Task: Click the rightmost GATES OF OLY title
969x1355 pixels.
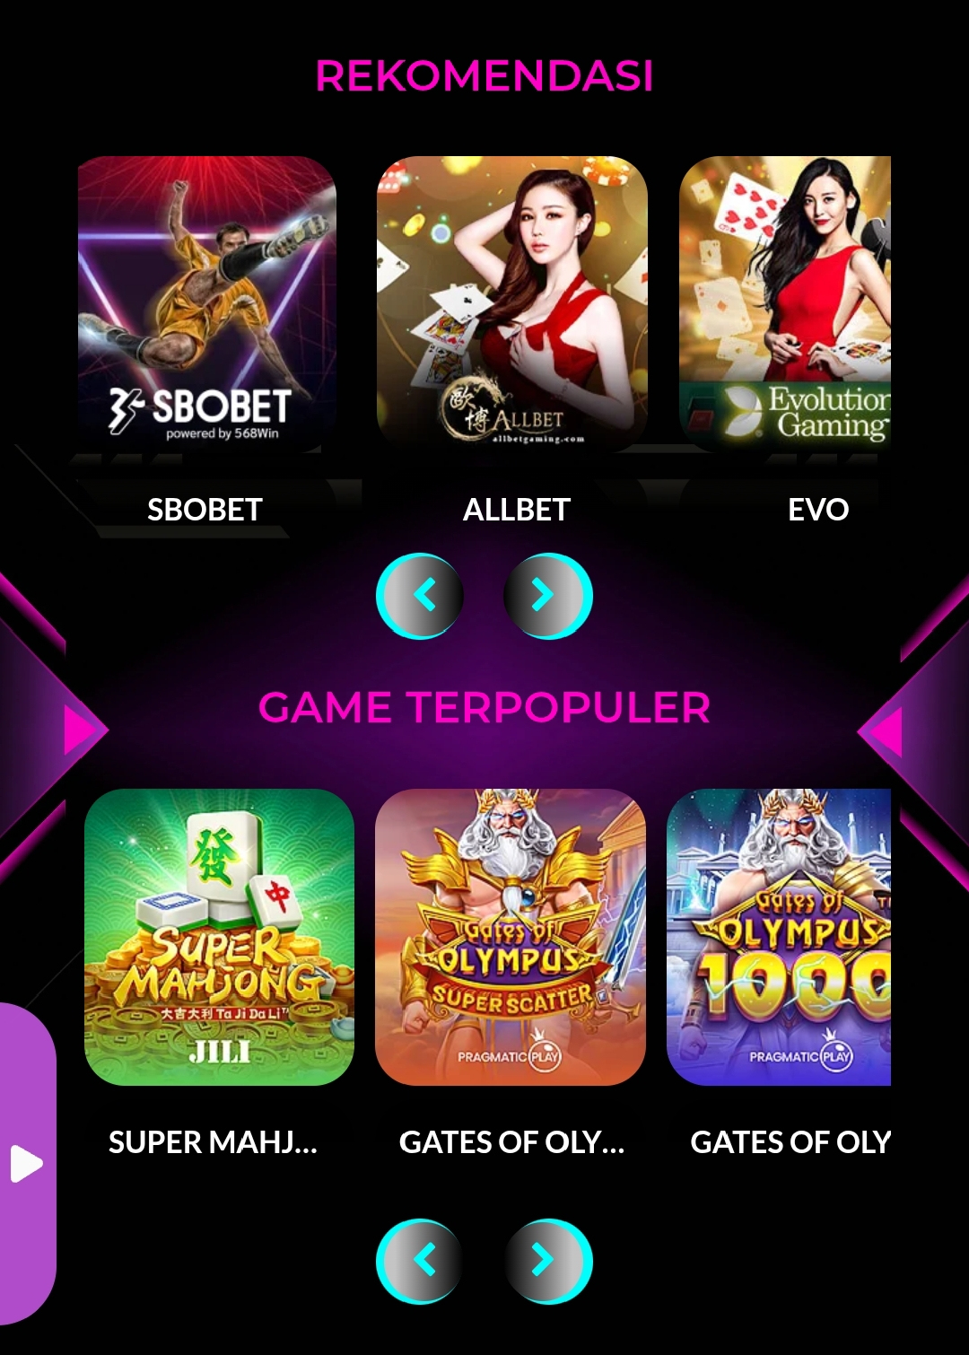Action: [790, 1142]
